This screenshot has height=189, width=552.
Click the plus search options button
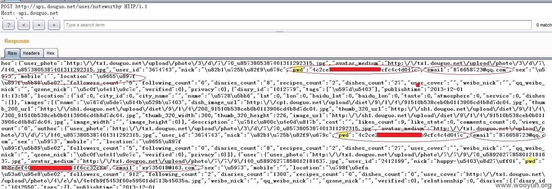[39, 25]
